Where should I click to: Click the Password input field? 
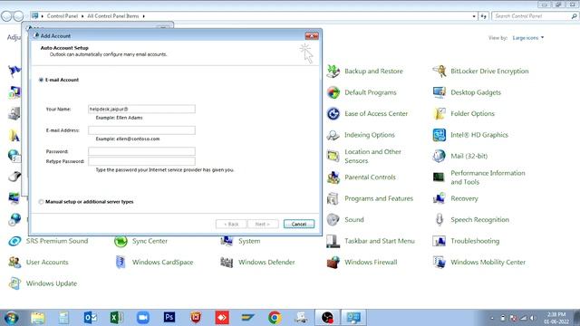point(141,151)
